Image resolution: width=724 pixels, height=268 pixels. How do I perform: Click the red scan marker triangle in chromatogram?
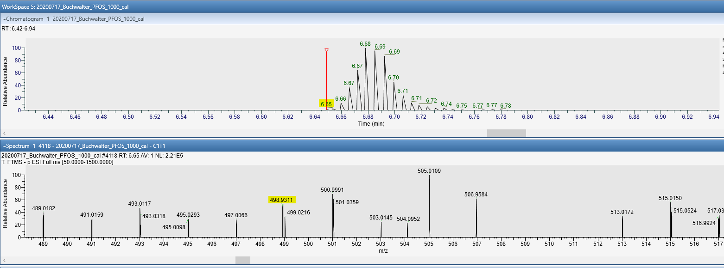click(326, 50)
